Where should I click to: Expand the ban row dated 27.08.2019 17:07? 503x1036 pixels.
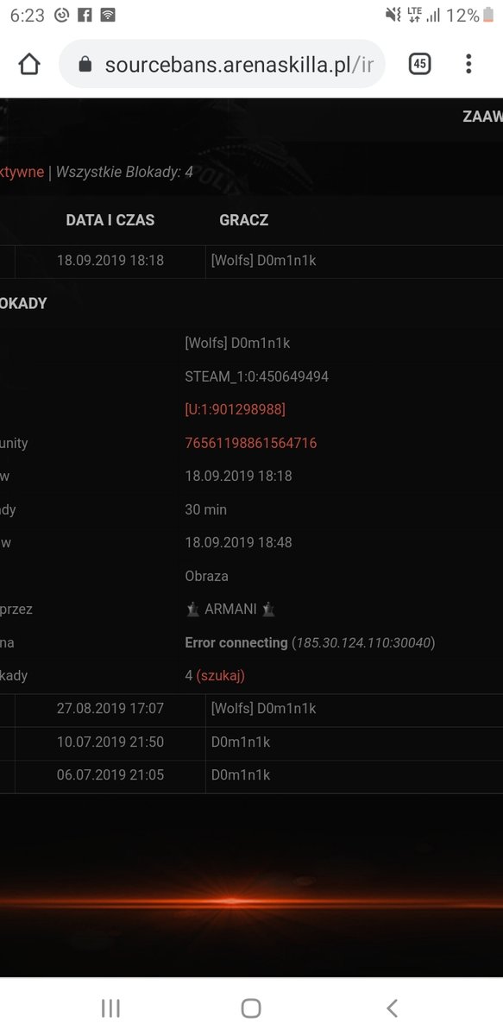[251, 709]
